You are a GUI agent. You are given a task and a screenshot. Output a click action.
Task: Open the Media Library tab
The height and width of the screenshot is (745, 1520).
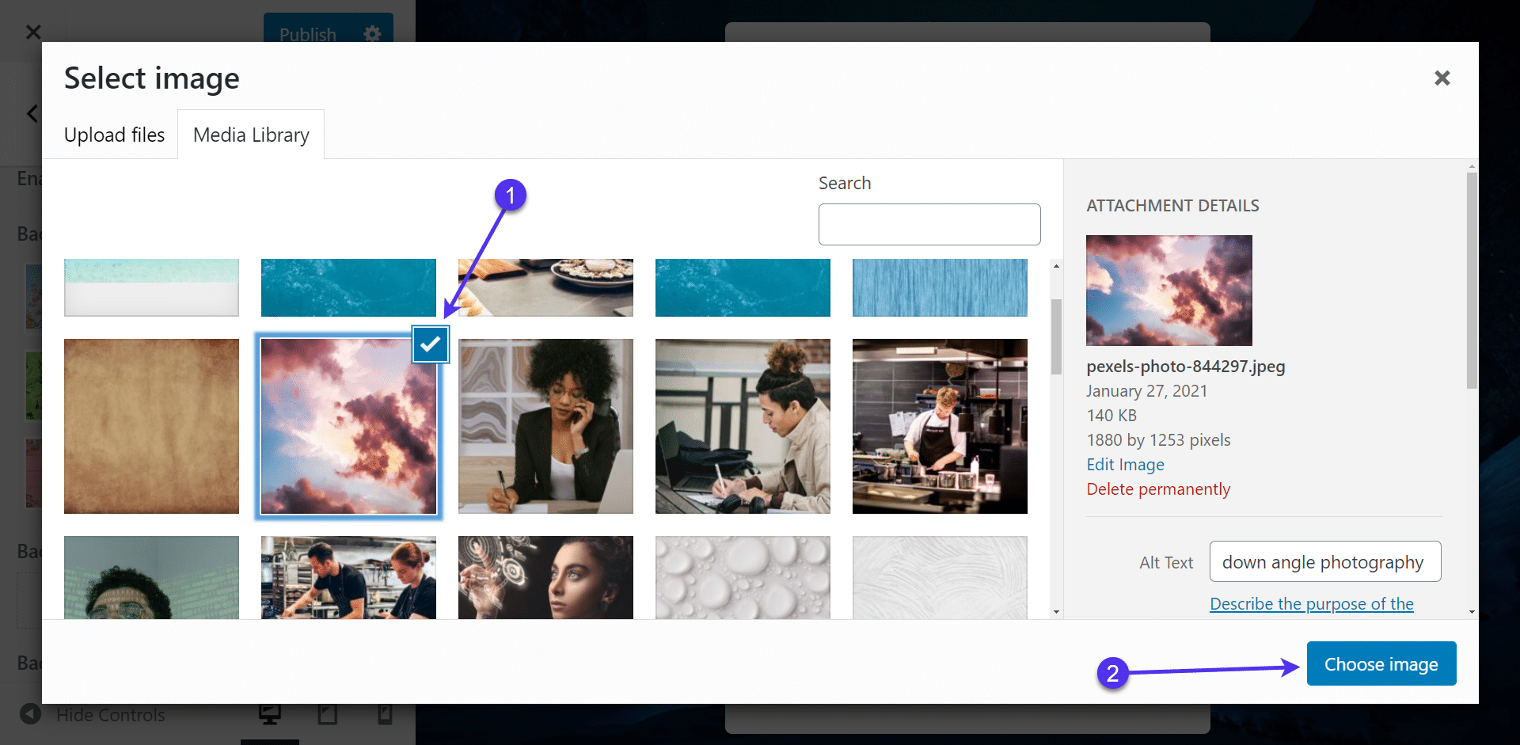click(251, 134)
